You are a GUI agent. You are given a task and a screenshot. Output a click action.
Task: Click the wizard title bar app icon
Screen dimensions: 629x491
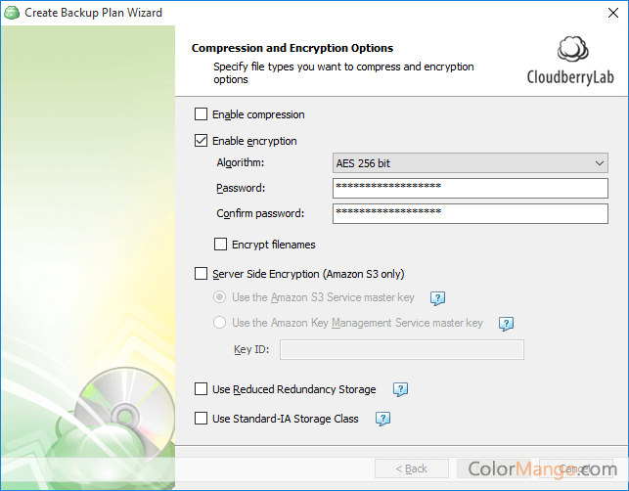pyautogui.click(x=12, y=13)
